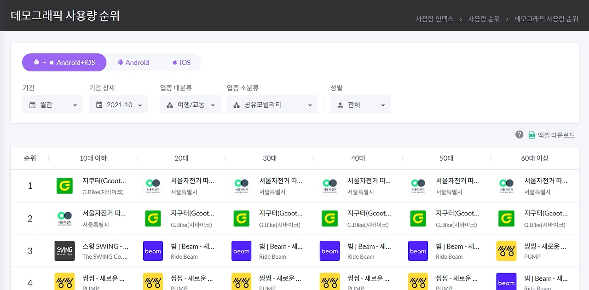Click Gcooter icon in 30대 rank 2

(x=241, y=219)
